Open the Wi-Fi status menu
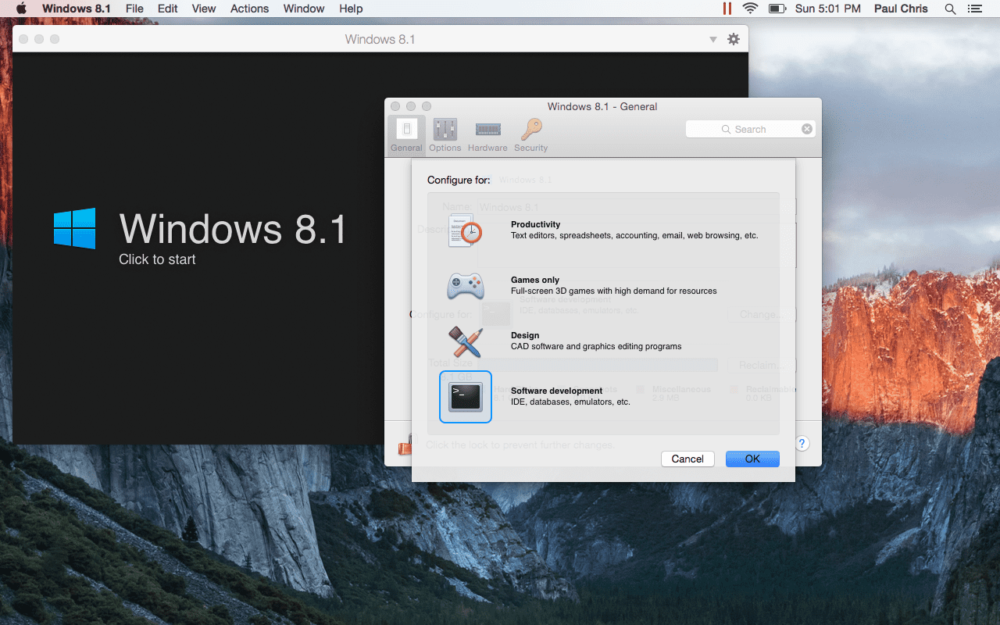The height and width of the screenshot is (625, 1000). tap(751, 9)
